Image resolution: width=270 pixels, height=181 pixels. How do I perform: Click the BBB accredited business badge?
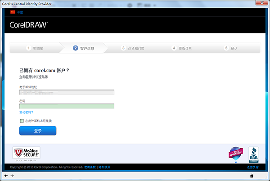(x=253, y=154)
